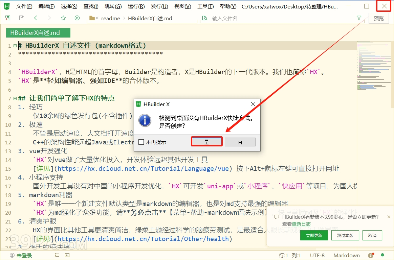Click the 未登录 login status text

pos(24,255)
